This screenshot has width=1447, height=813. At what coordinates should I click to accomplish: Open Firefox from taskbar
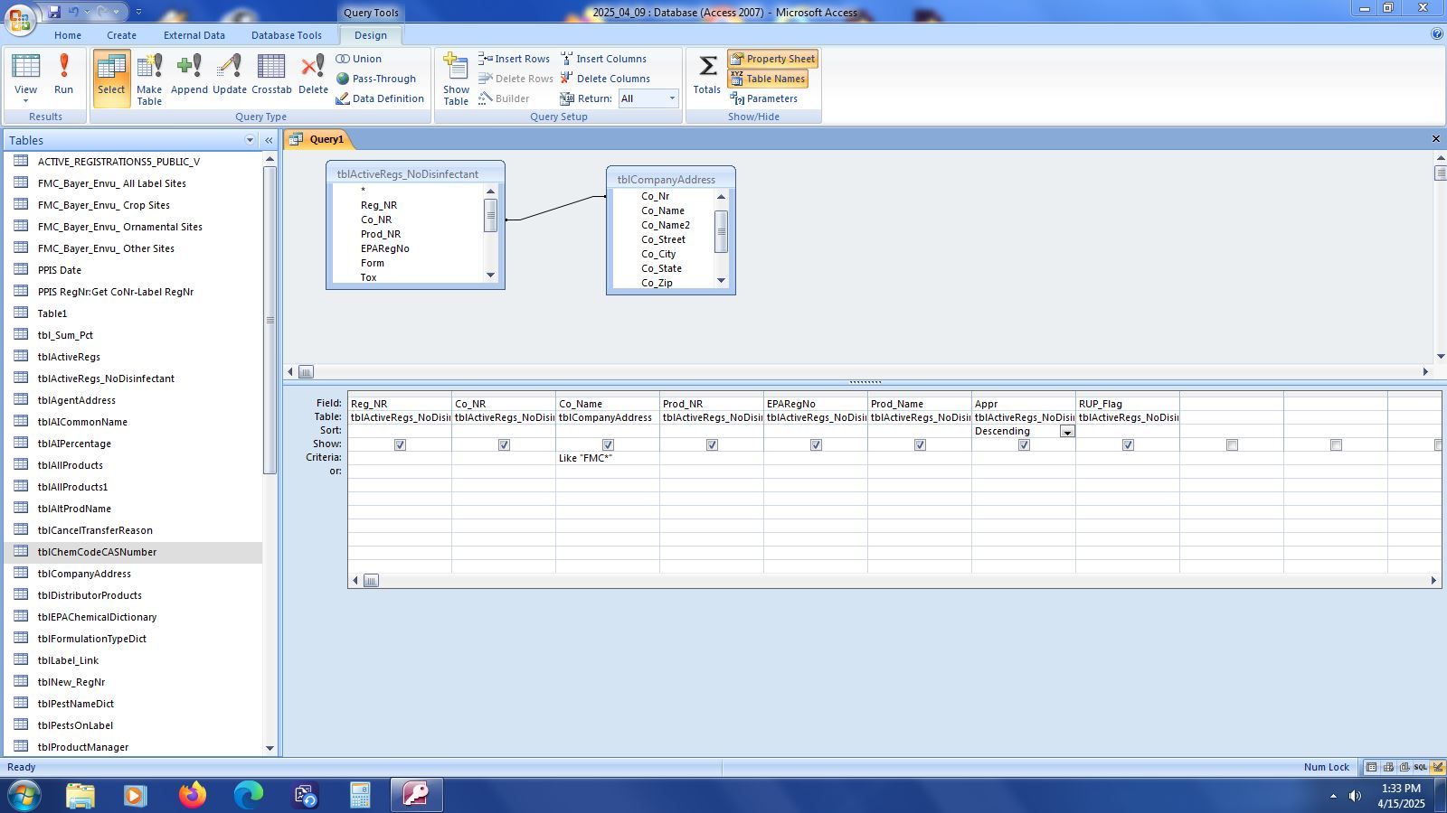click(192, 795)
